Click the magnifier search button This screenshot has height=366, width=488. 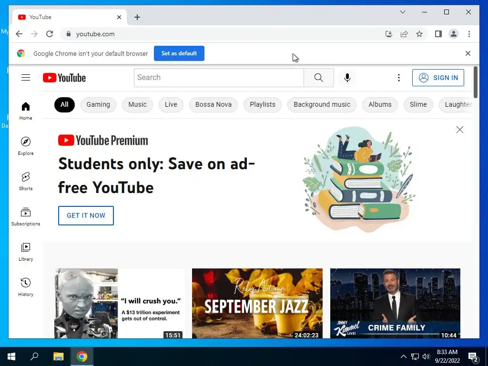tap(319, 78)
